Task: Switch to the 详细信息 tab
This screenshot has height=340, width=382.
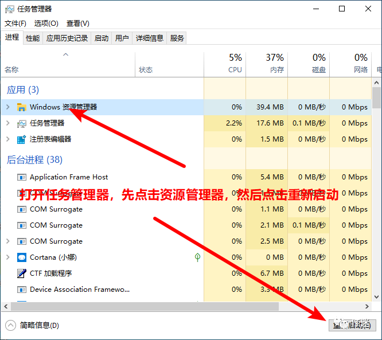Action: (x=149, y=38)
